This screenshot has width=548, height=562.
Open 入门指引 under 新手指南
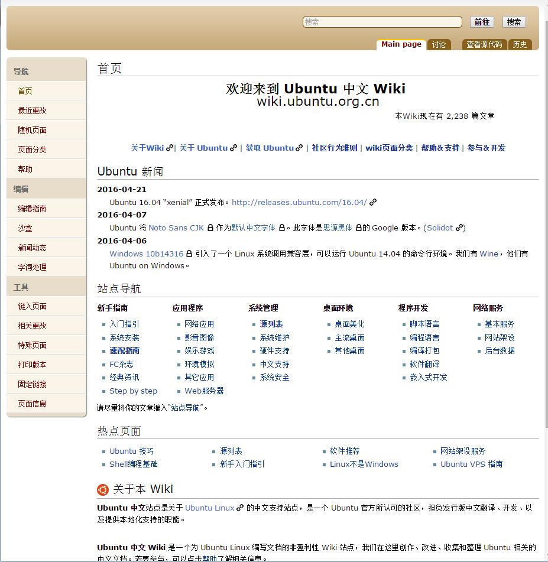pyautogui.click(x=124, y=324)
